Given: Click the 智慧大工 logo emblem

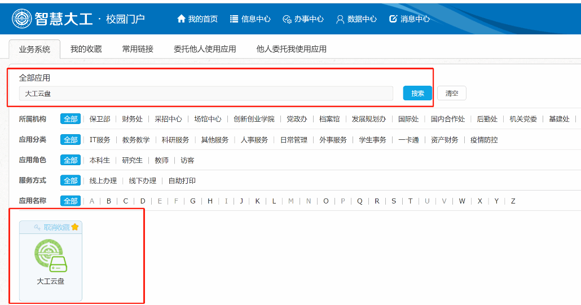Looking at the screenshot, I should click(x=23, y=19).
